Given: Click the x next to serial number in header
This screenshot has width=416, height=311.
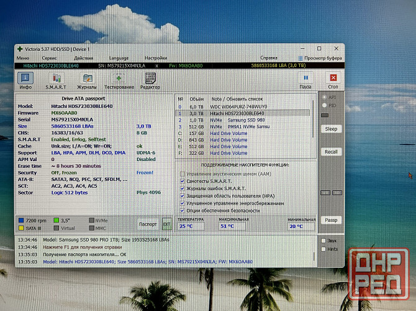Looking at the screenshot, I should [156, 66].
